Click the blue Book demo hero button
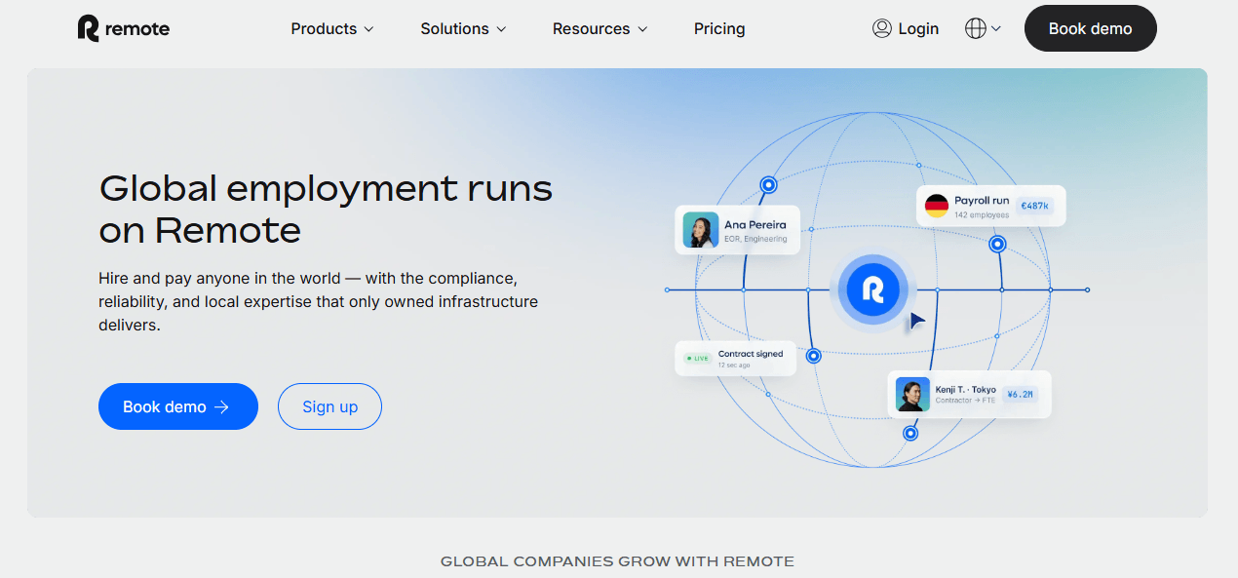This screenshot has height=578, width=1238. click(x=178, y=406)
